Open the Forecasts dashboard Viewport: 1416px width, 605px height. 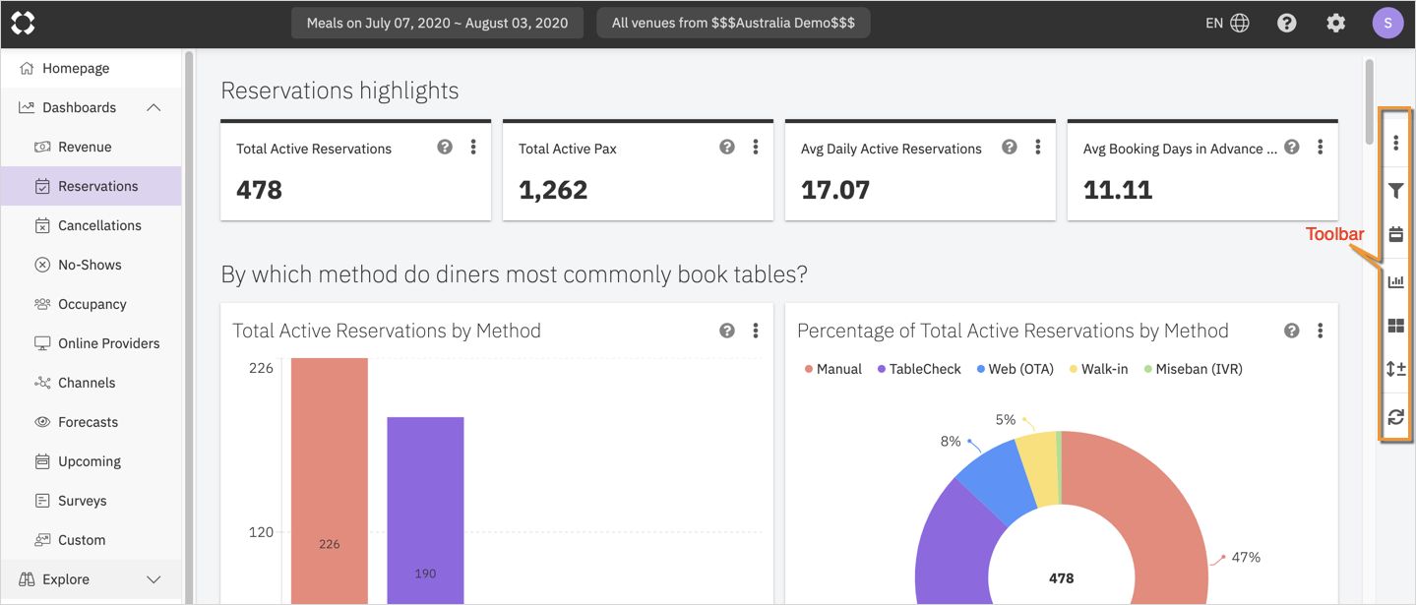91,422
